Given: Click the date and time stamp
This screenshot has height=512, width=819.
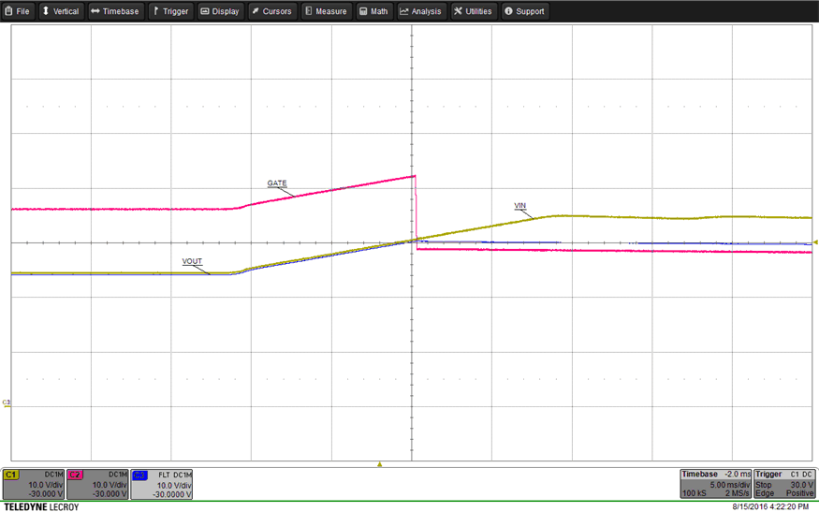Looking at the screenshot, I should click(x=770, y=506).
